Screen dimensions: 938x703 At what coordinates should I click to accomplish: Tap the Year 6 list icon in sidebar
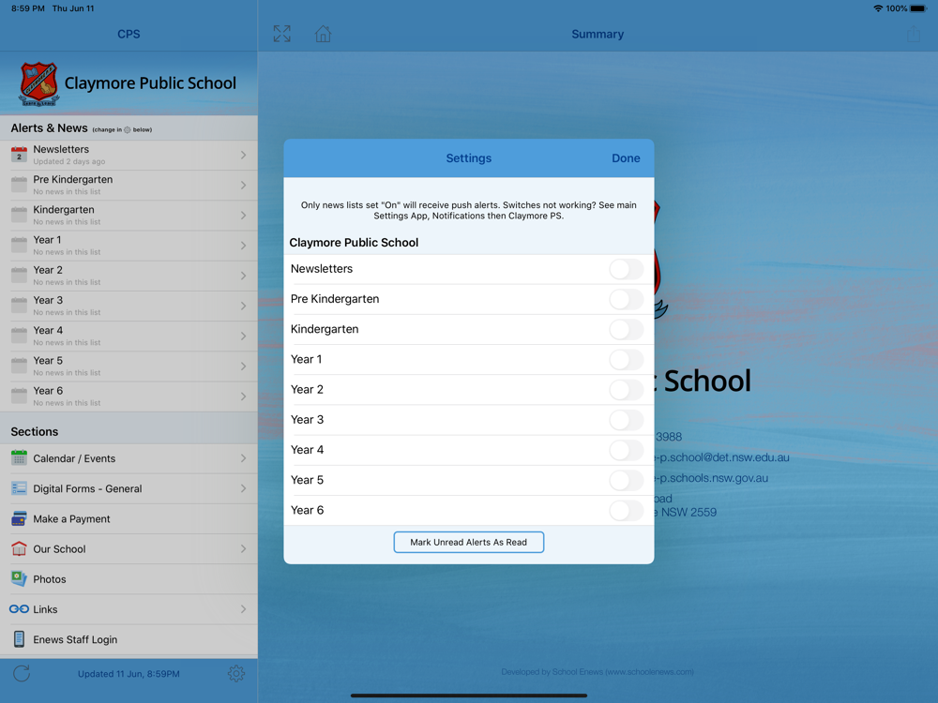click(19, 396)
